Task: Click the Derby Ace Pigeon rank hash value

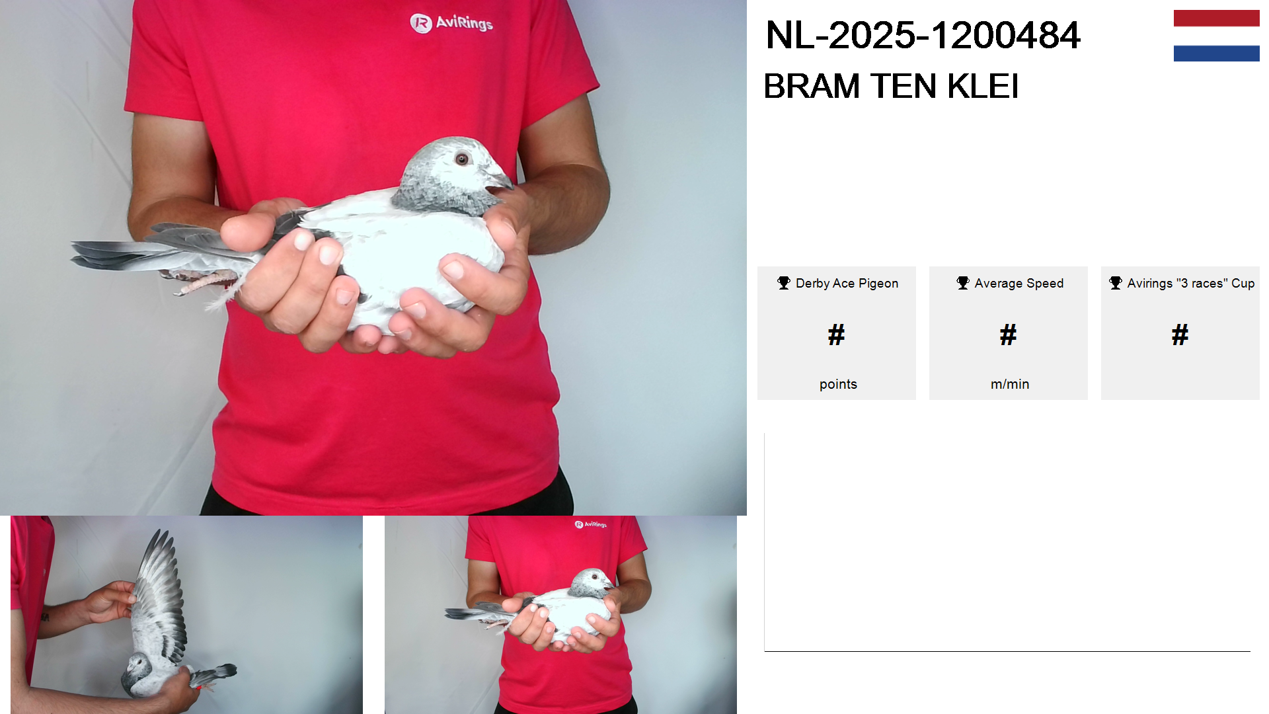Action: (837, 335)
